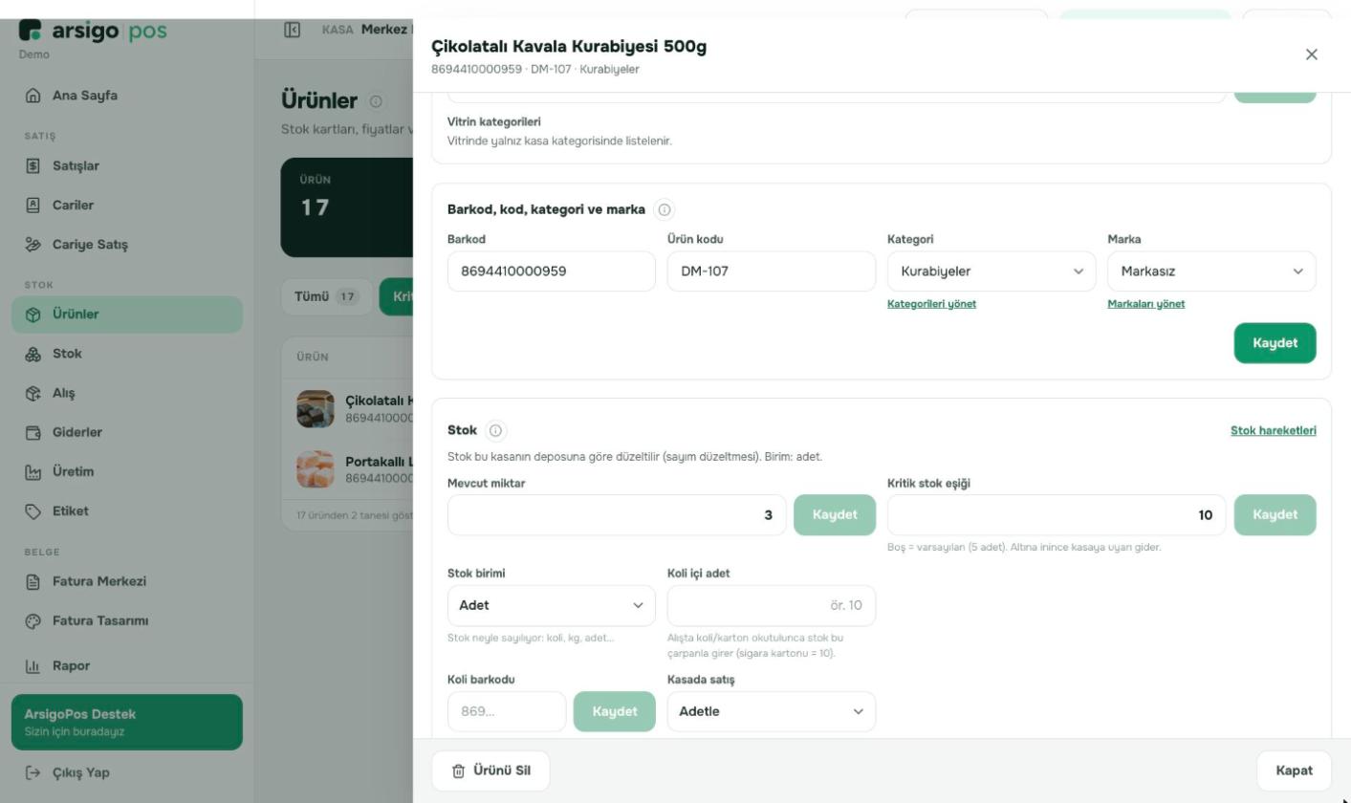Click the Kritik stok eşiği input field
The height and width of the screenshot is (803, 1351).
point(1057,515)
